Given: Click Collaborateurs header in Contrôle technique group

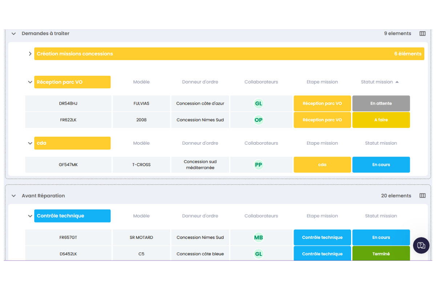Looking at the screenshot, I should click(261, 216).
